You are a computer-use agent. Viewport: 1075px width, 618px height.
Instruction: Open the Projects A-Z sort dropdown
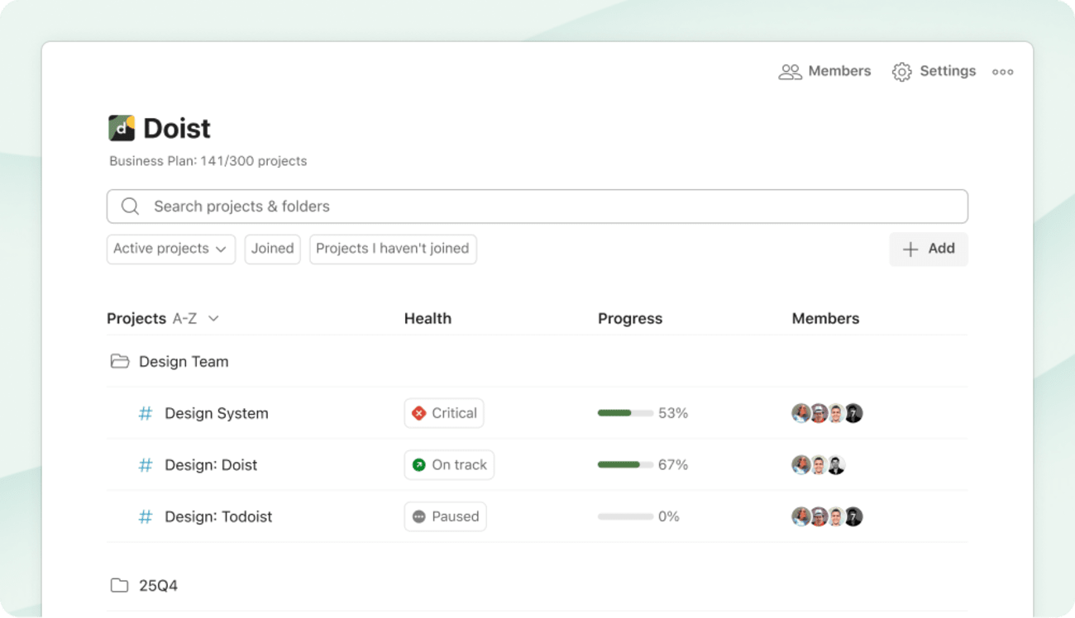[164, 318]
